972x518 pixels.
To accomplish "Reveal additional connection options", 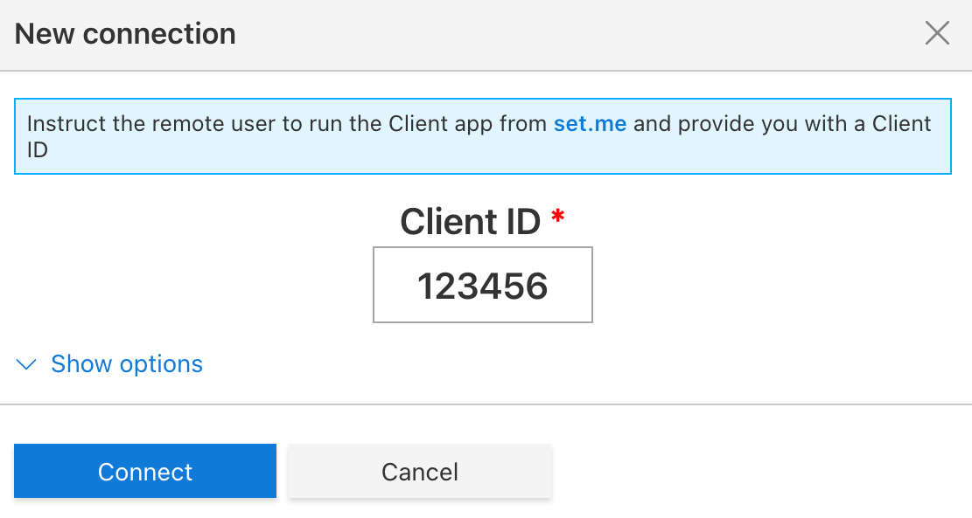I will click(126, 364).
